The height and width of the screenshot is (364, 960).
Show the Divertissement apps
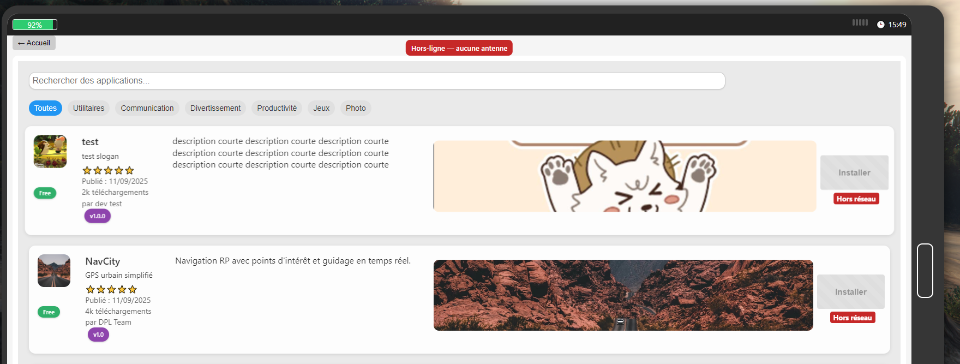pos(215,108)
